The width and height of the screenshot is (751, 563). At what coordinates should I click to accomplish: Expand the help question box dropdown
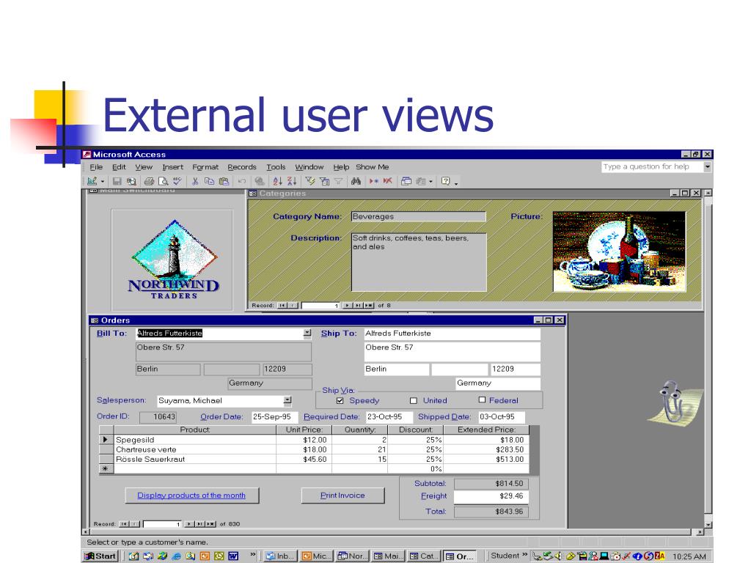click(x=708, y=166)
